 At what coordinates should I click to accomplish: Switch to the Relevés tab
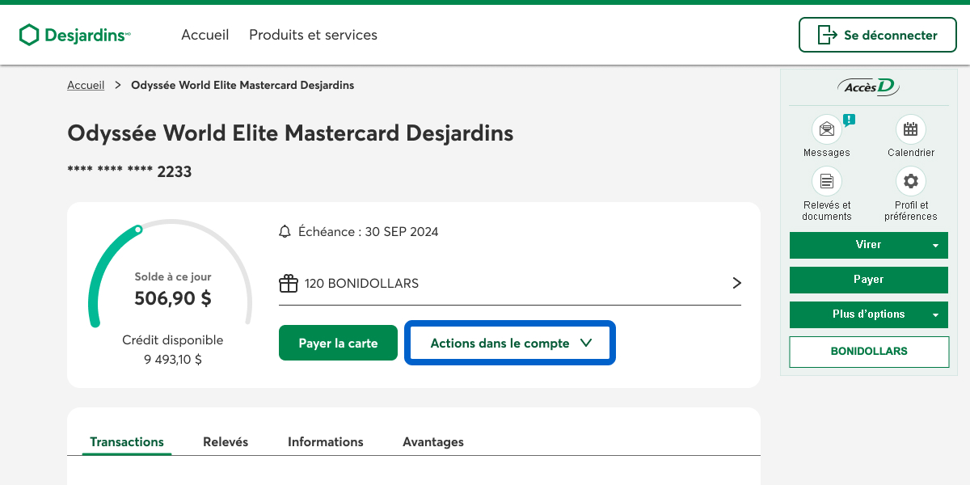click(226, 442)
